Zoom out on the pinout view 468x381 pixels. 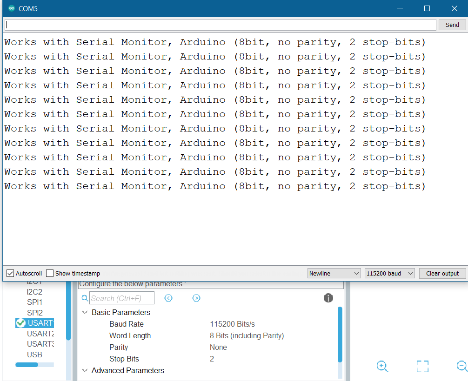point(462,366)
